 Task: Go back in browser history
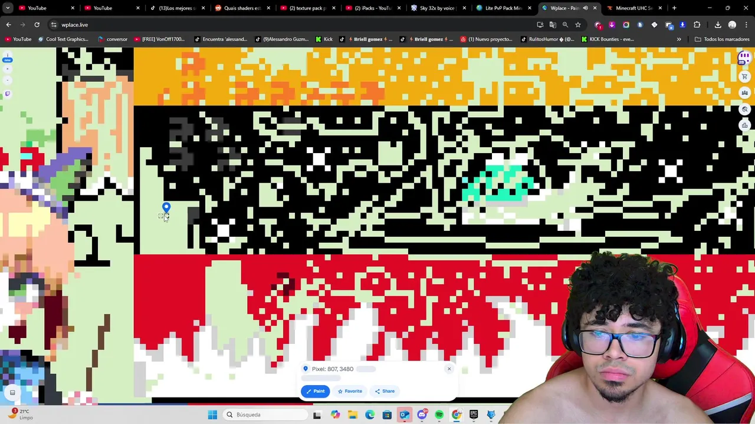8,25
